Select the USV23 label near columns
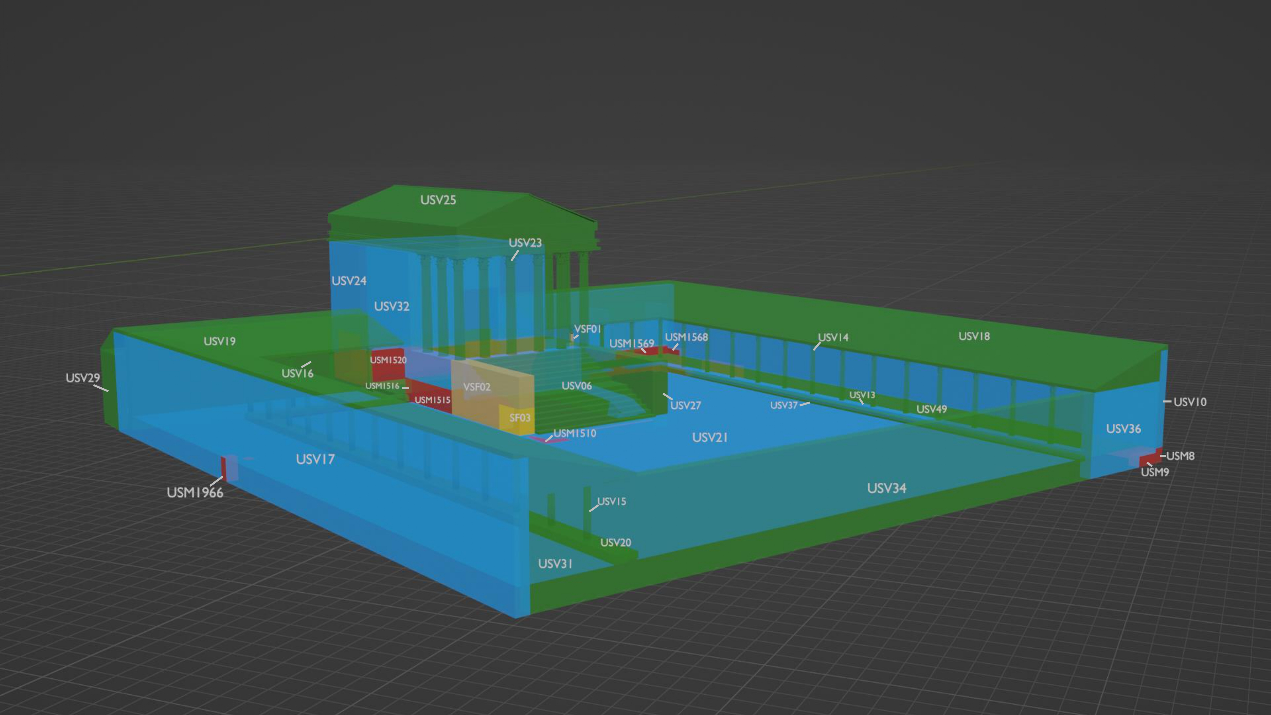The height and width of the screenshot is (715, 1271). [x=525, y=243]
